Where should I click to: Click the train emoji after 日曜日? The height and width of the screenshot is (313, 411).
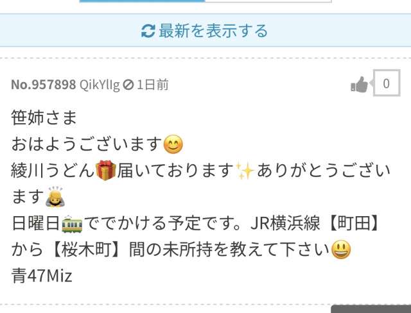[72, 224]
